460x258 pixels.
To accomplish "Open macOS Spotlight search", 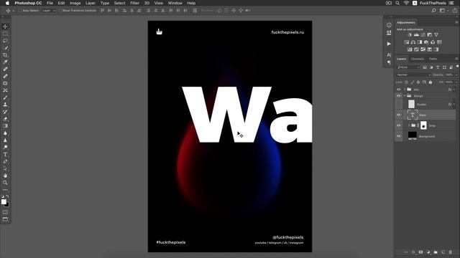I will click(397, 3).
